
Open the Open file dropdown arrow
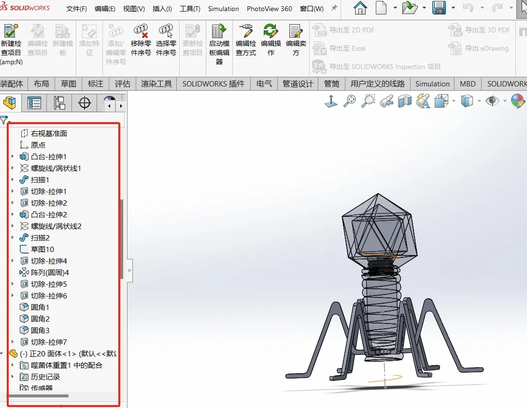tap(424, 8)
